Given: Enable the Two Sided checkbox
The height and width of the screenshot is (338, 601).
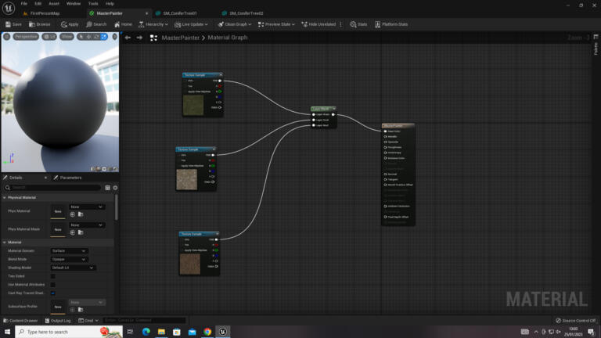Looking at the screenshot, I should 53,276.
